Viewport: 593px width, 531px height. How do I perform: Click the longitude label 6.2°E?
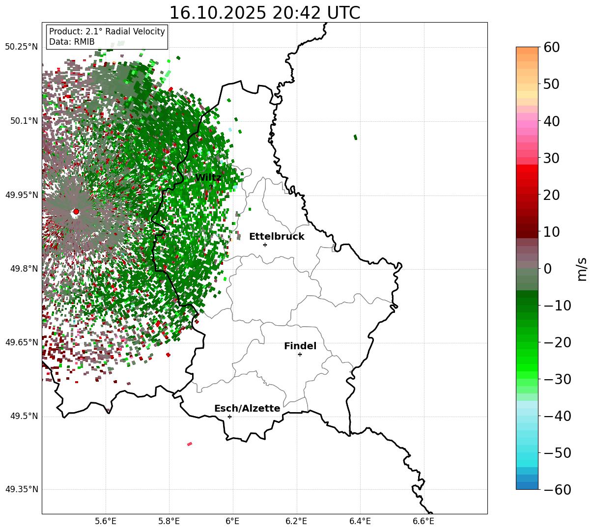(296, 521)
